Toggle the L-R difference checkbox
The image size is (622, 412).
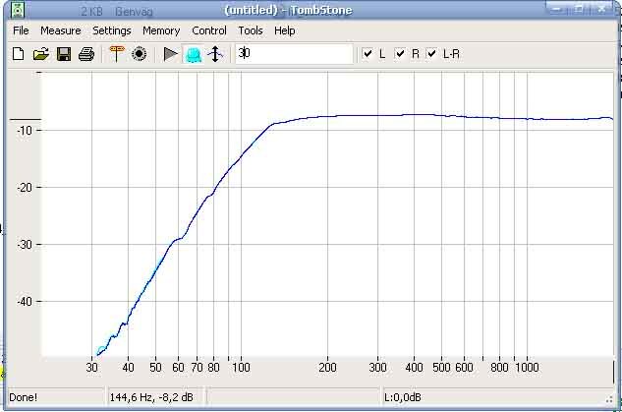click(x=431, y=54)
